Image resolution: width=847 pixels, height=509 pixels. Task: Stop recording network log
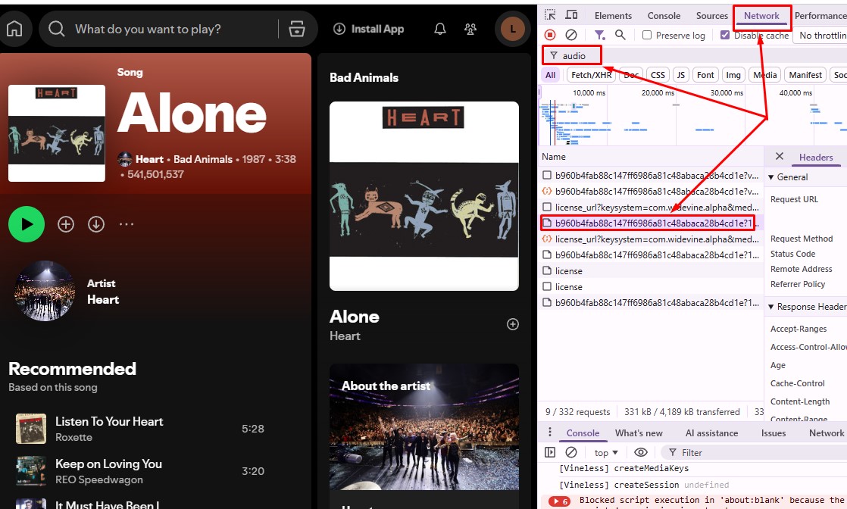coord(550,35)
